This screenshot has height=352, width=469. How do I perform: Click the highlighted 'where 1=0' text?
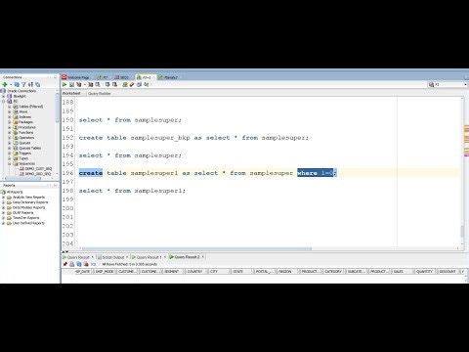click(x=315, y=173)
